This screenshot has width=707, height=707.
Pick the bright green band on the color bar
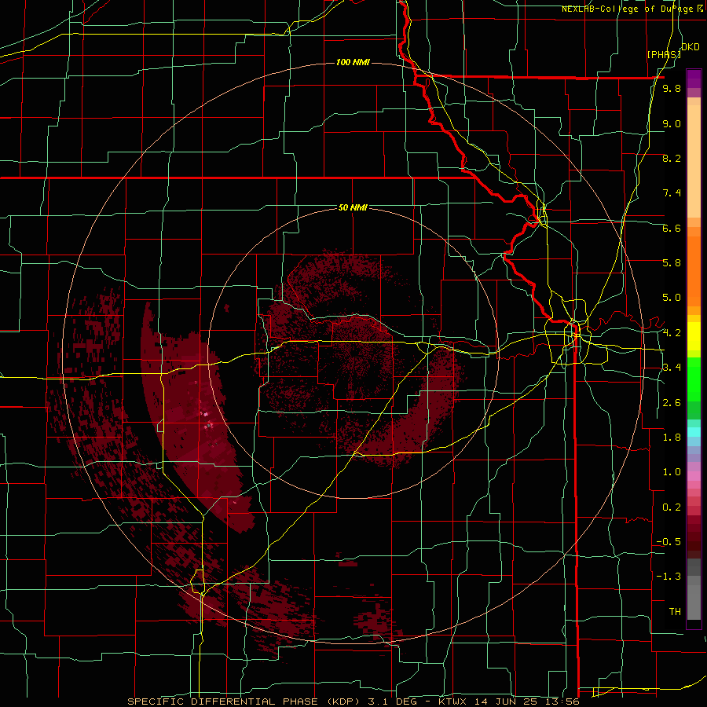pyautogui.click(x=694, y=378)
